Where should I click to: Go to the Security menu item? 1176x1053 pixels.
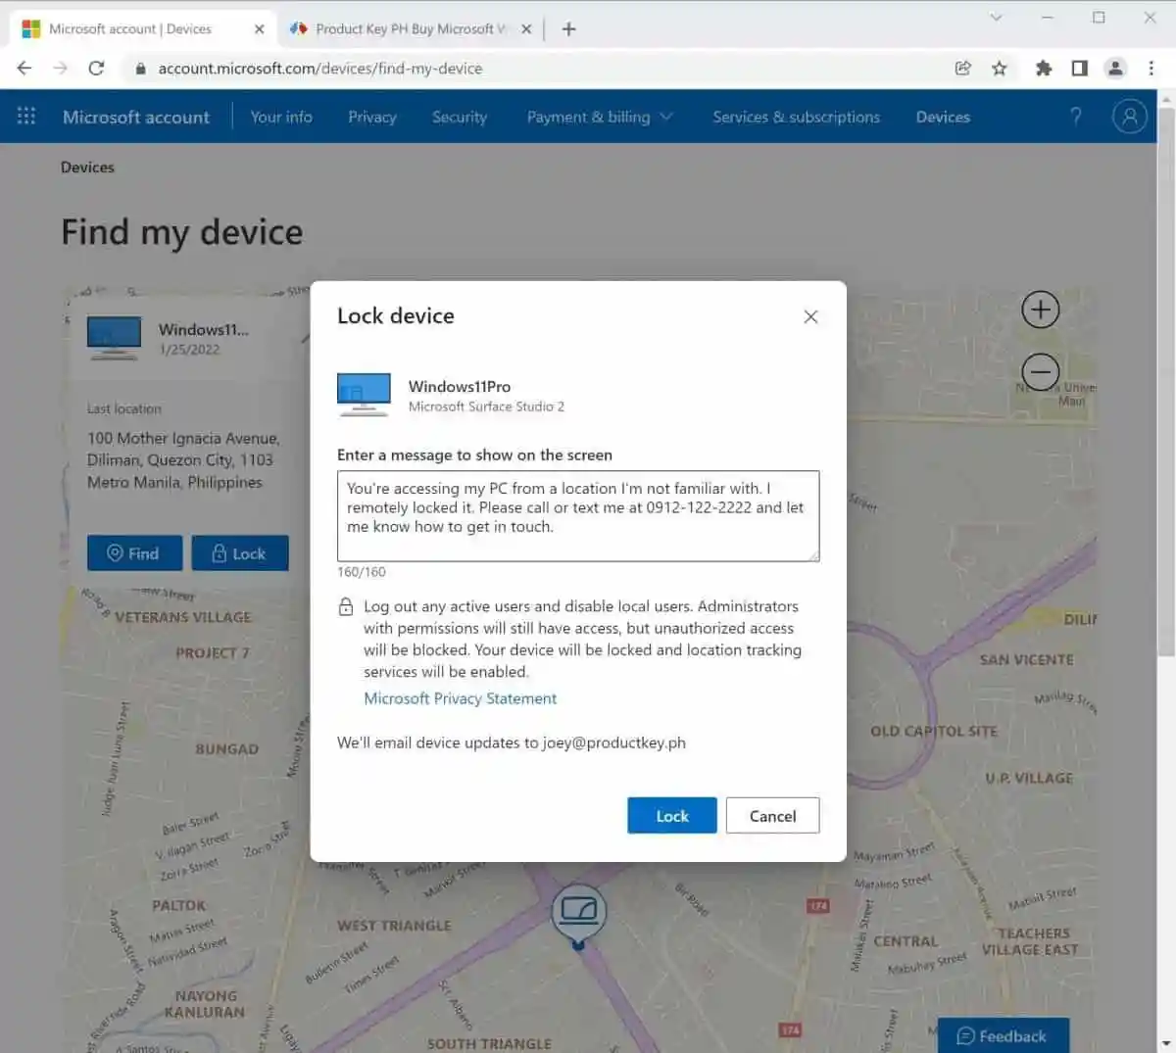click(x=459, y=117)
